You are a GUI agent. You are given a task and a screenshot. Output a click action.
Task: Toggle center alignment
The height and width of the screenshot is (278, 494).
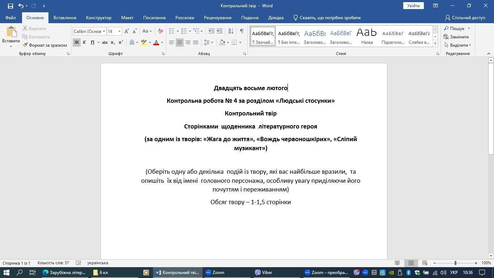click(x=180, y=42)
